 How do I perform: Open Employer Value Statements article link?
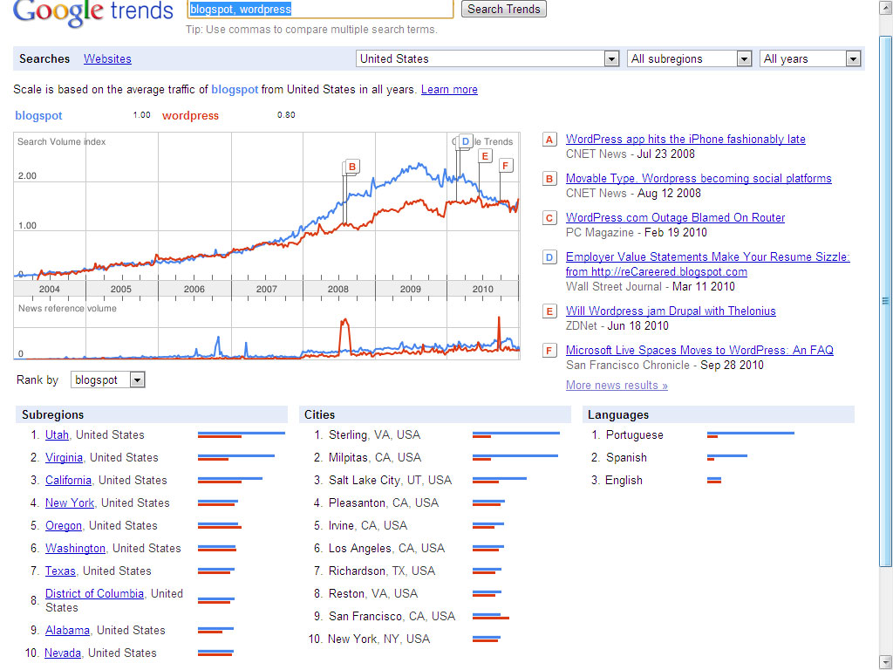[x=707, y=264]
